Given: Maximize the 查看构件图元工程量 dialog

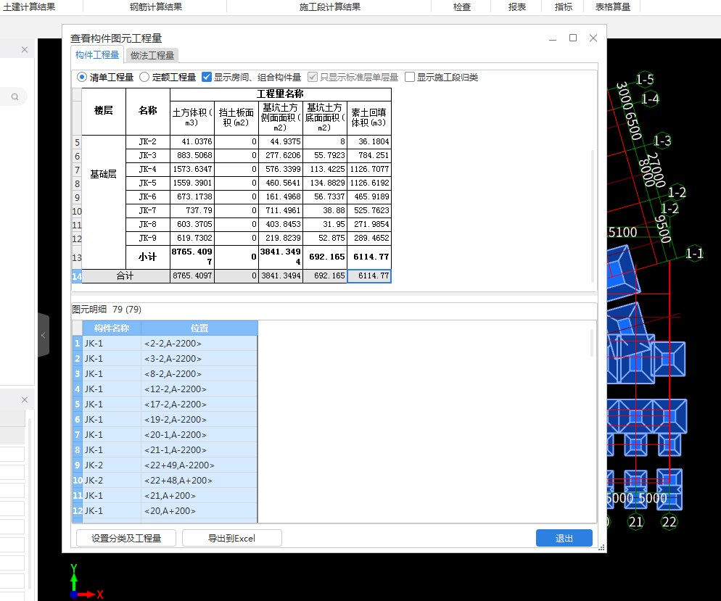Looking at the screenshot, I should click(x=573, y=38).
